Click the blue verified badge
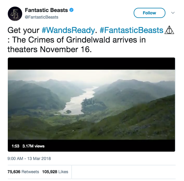184x181 pixels. click(x=72, y=10)
